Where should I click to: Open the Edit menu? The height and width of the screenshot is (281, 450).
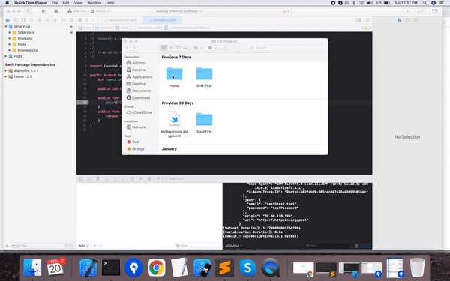(66, 3)
